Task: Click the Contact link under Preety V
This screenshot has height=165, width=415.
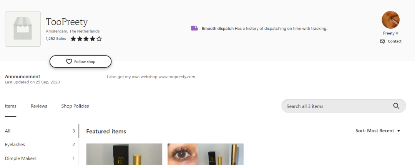Action: coord(394,41)
